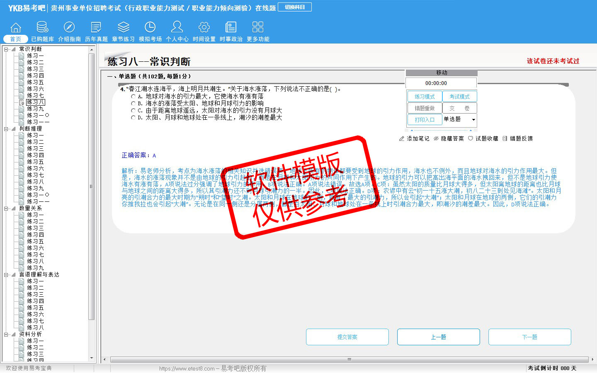
Task: Pick option D radio button
Action: [133, 118]
